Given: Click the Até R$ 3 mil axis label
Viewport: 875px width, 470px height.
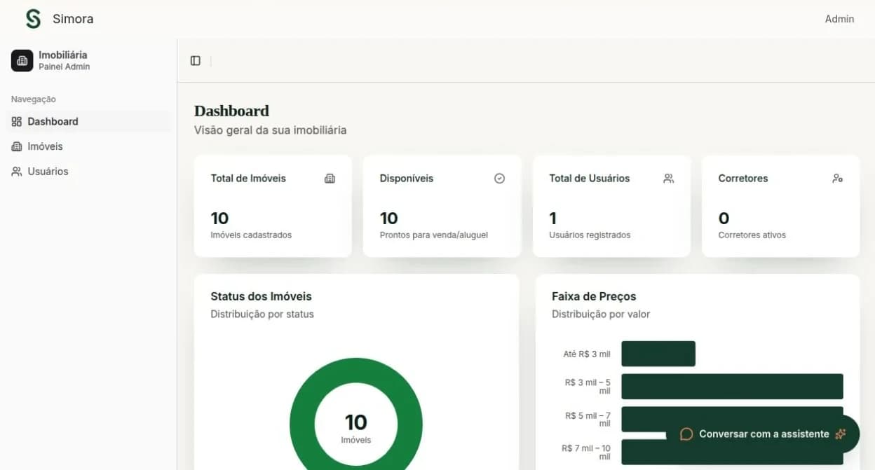Looking at the screenshot, I should [587, 354].
